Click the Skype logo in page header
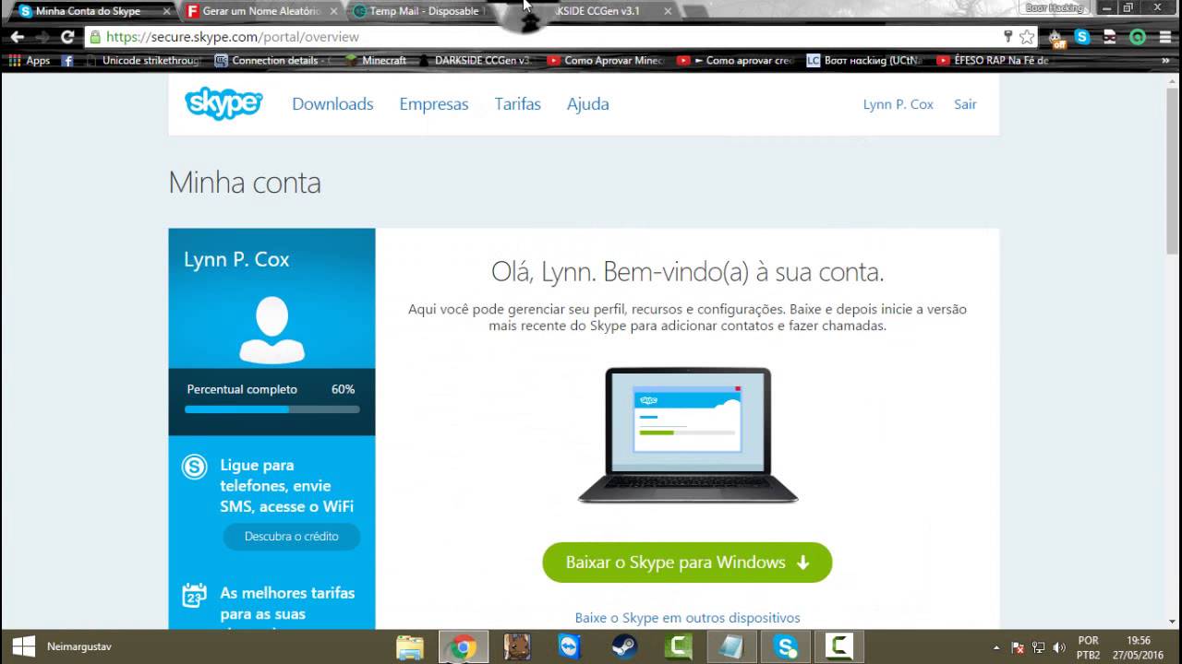The width and height of the screenshot is (1182, 664). point(223,103)
